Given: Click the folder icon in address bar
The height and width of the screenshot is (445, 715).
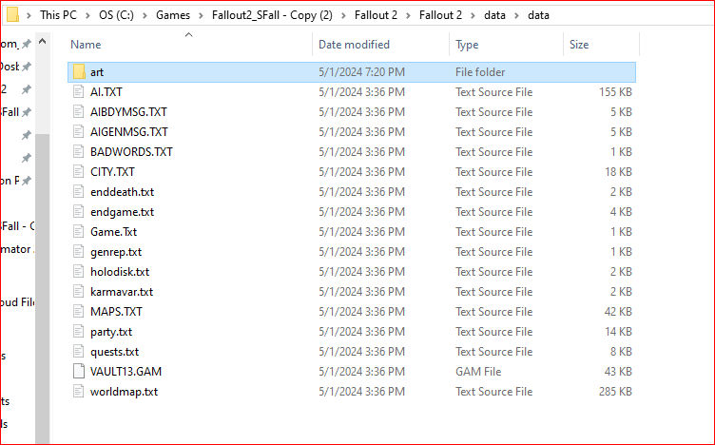Looking at the screenshot, I should tap(12, 15).
